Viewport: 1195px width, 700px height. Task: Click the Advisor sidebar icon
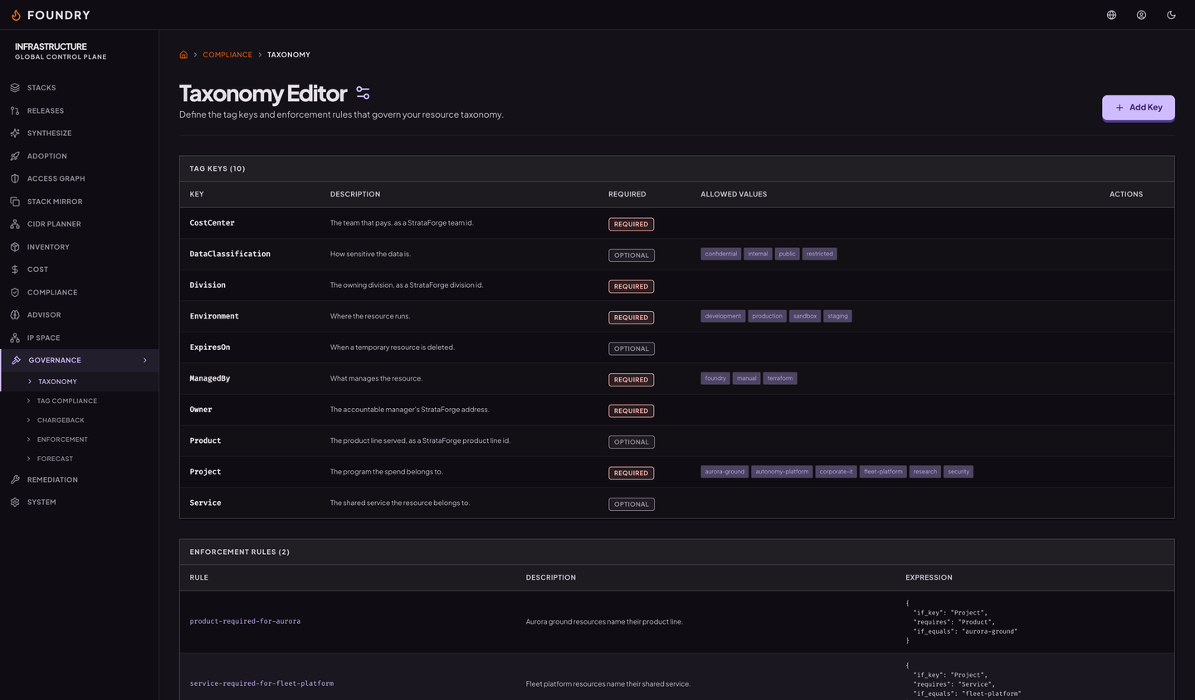tap(15, 315)
